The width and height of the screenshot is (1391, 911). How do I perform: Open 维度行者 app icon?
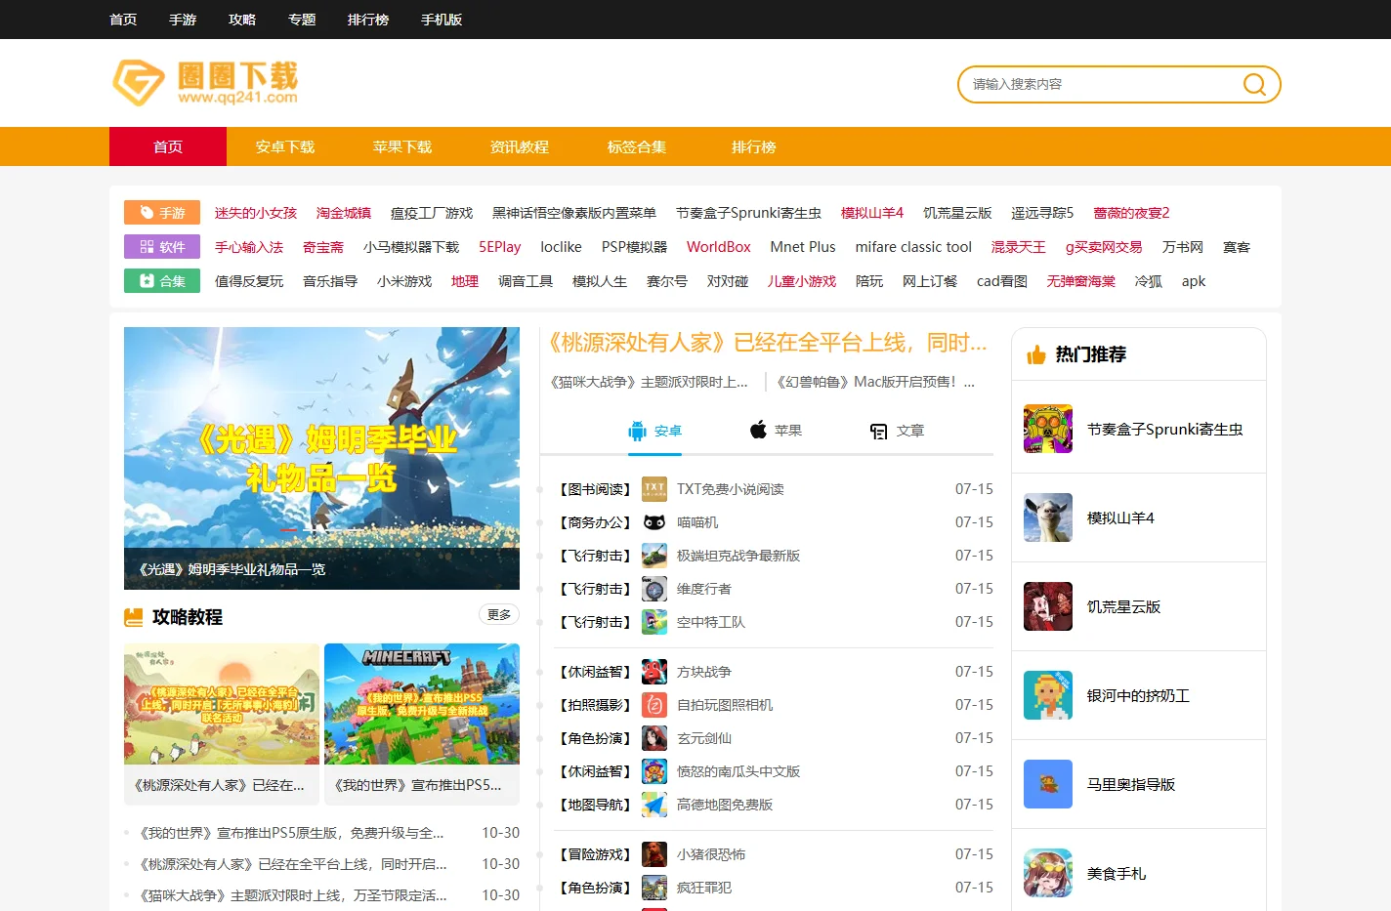coord(654,589)
